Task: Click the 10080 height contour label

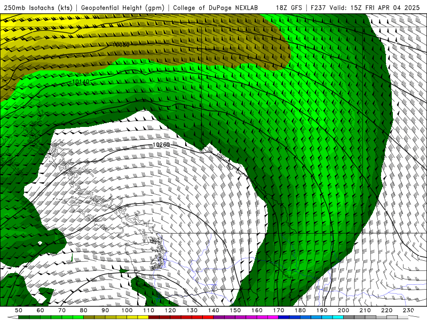Action: (x=121, y=45)
